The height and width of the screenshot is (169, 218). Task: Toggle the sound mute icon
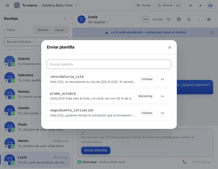(x=191, y=5)
